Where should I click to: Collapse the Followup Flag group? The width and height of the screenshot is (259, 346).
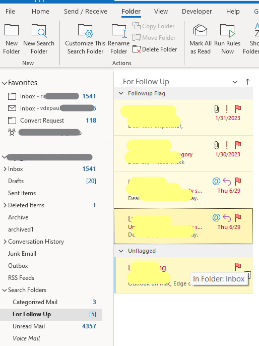(121, 93)
